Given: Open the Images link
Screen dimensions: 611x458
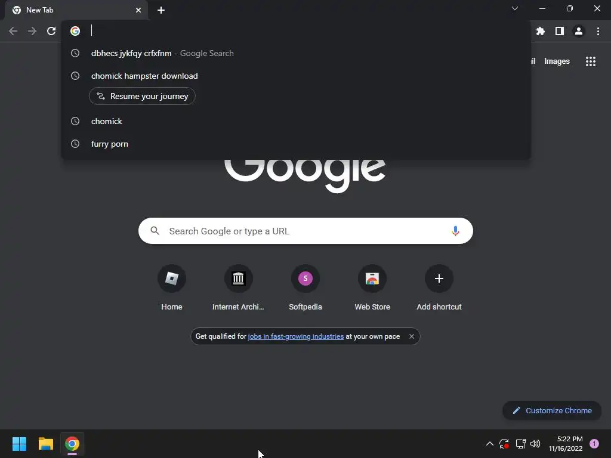Looking at the screenshot, I should click(557, 61).
